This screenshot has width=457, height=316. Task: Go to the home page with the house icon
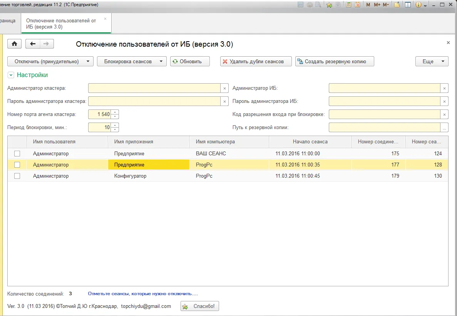click(x=15, y=44)
